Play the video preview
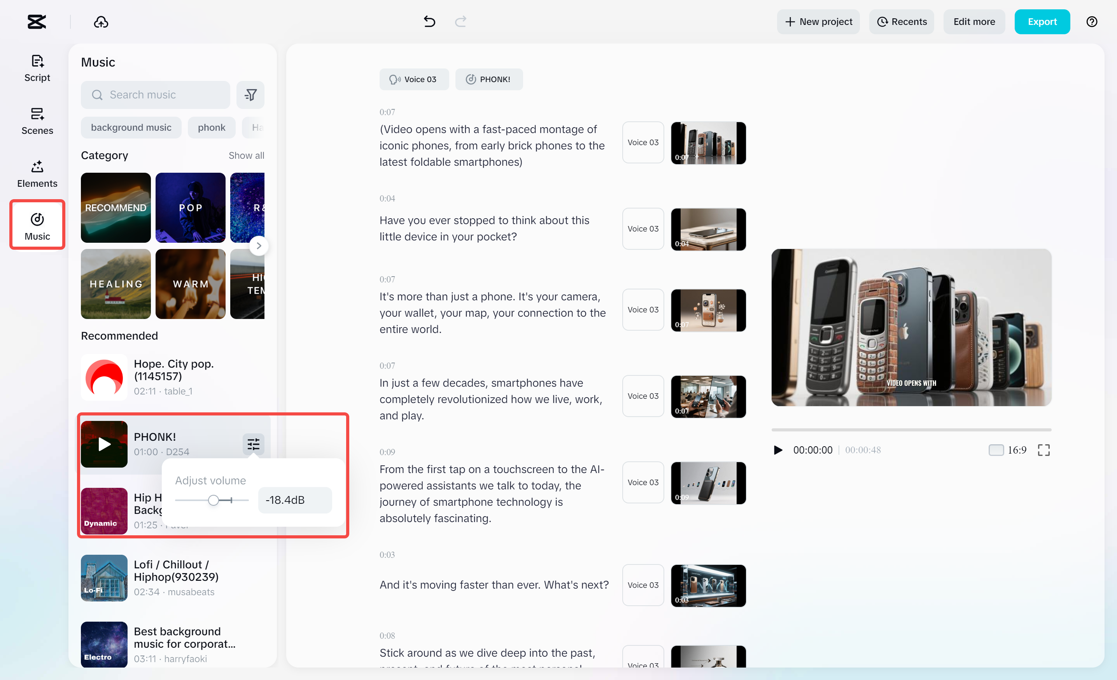The image size is (1117, 680). [778, 450]
